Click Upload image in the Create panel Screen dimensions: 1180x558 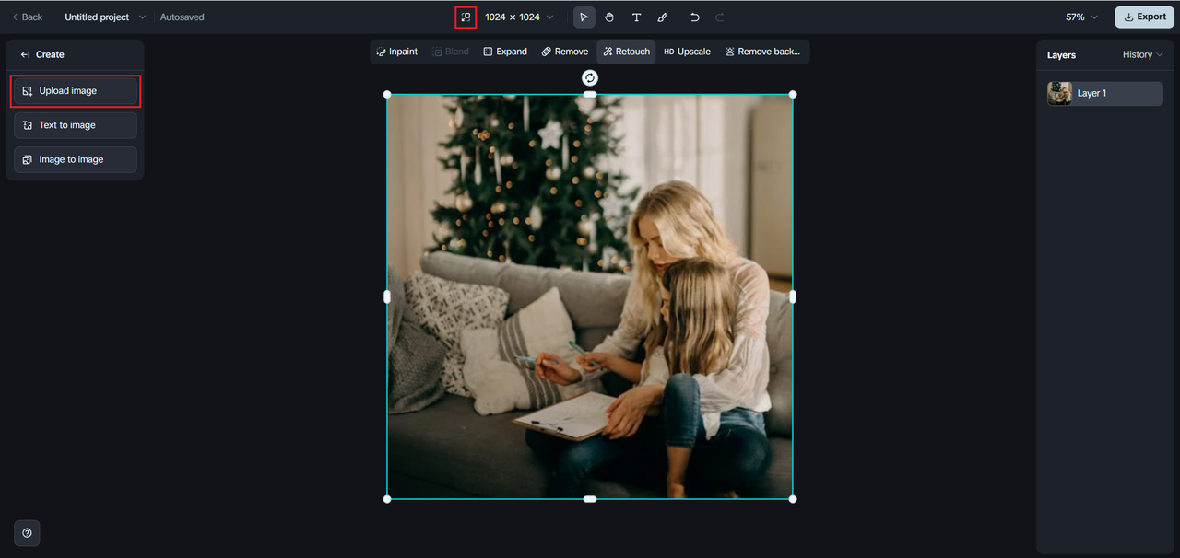(76, 91)
